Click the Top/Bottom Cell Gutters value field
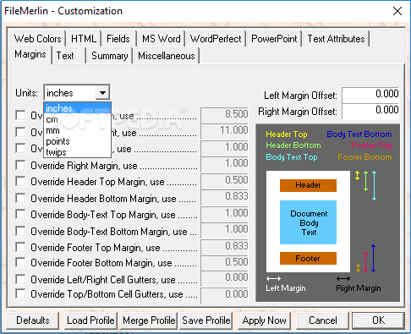 click(225, 295)
